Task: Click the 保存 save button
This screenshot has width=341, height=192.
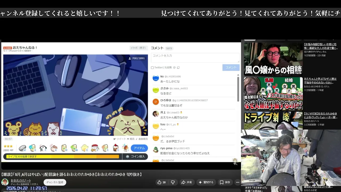Action: [x=225, y=182]
